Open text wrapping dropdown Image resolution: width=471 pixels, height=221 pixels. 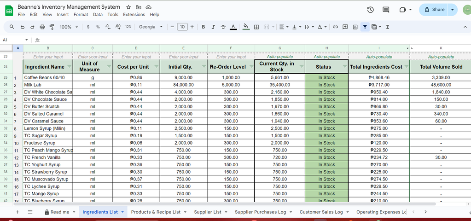tap(309, 27)
